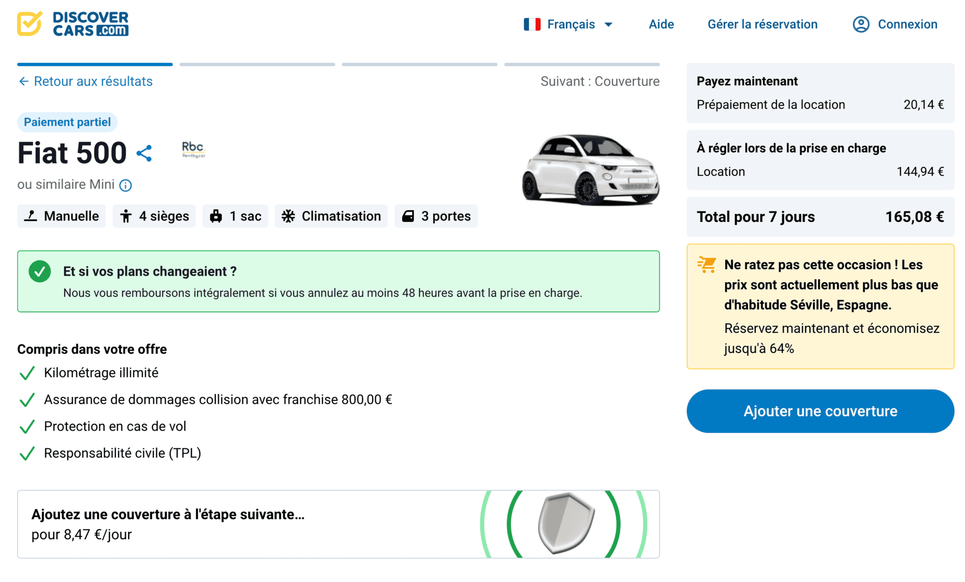Click the 4 sièges passenger icon
The width and height of the screenshot is (965, 582).
(126, 216)
